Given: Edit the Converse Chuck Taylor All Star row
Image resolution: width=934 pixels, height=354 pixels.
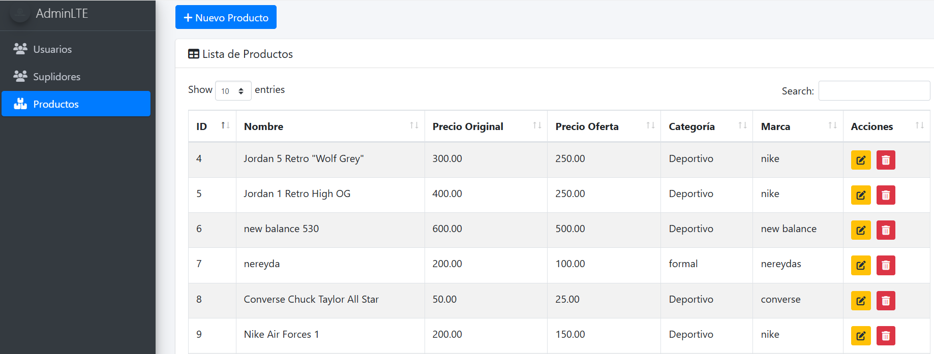Looking at the screenshot, I should point(860,301).
